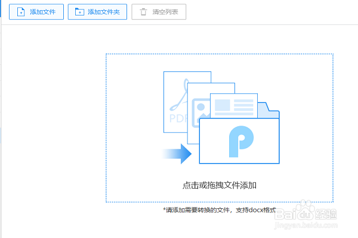Image resolution: width=358 pixels, height=238 pixels.
Task: Click the 点击或拖拽文件添加 text
Action: (220, 186)
